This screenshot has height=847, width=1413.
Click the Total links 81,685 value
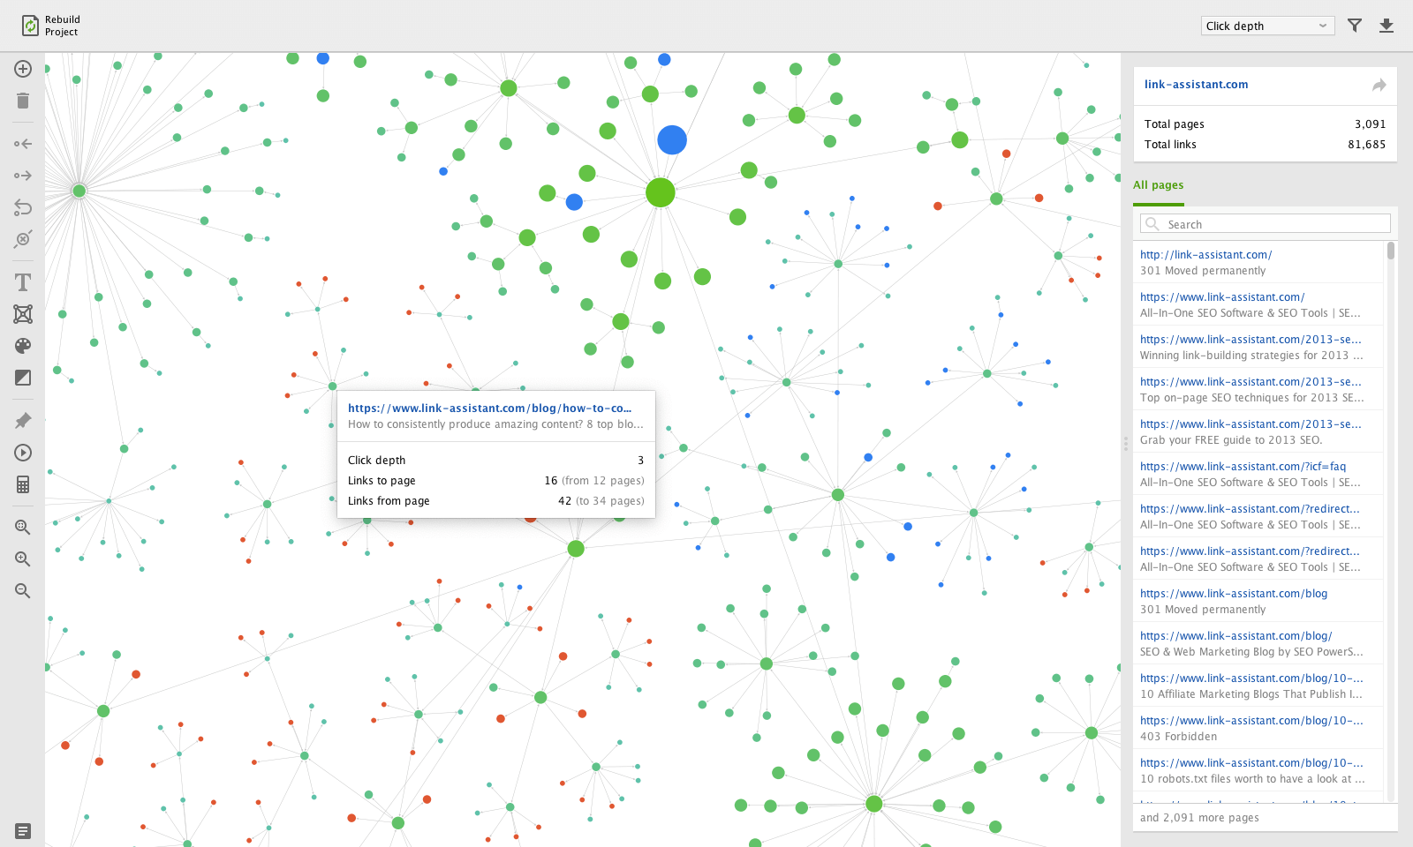pos(1366,145)
